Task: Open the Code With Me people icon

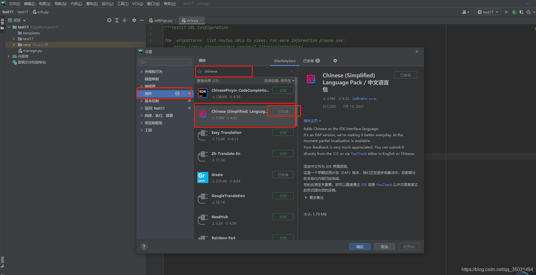Action: 465,12
